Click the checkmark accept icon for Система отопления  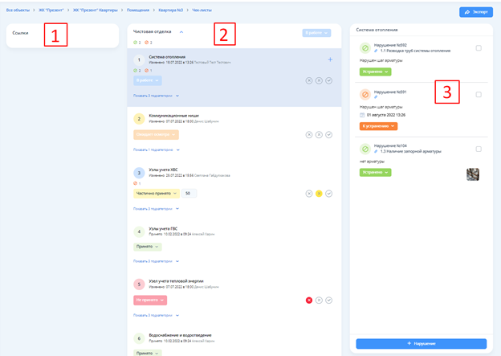click(x=329, y=80)
